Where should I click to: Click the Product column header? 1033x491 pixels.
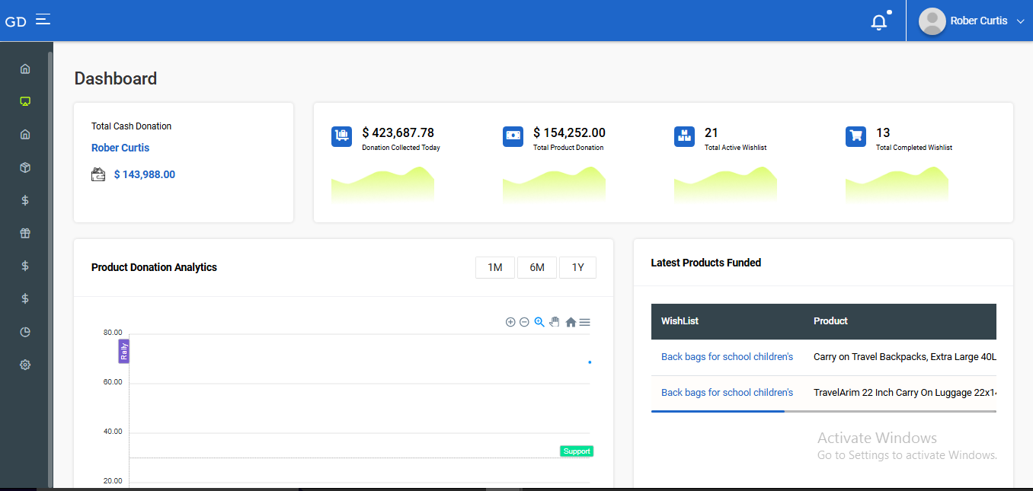[x=830, y=321]
